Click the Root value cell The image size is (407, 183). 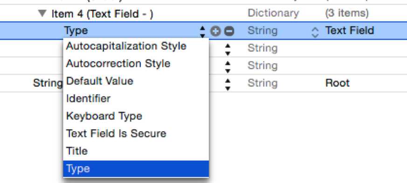[337, 83]
